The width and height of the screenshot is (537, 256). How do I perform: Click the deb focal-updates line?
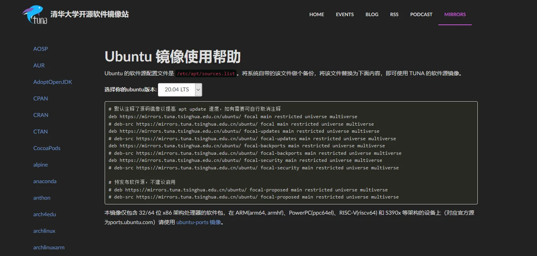click(x=244, y=131)
